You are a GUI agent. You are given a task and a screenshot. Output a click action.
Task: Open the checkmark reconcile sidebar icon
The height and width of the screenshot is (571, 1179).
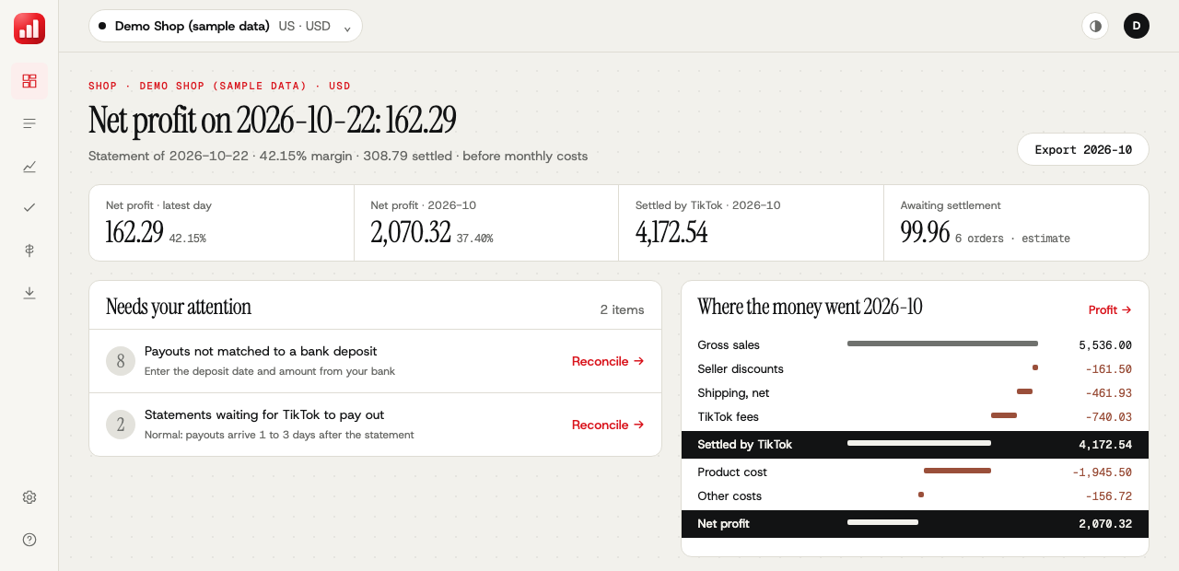click(29, 208)
